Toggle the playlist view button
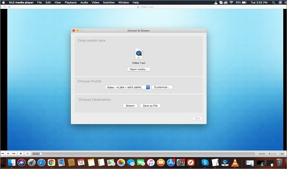 [x=27, y=153]
